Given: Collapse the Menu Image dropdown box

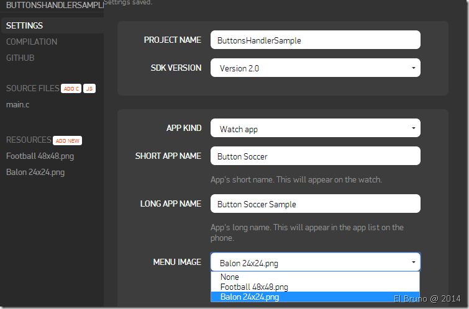Looking at the screenshot, I should tap(315, 262).
